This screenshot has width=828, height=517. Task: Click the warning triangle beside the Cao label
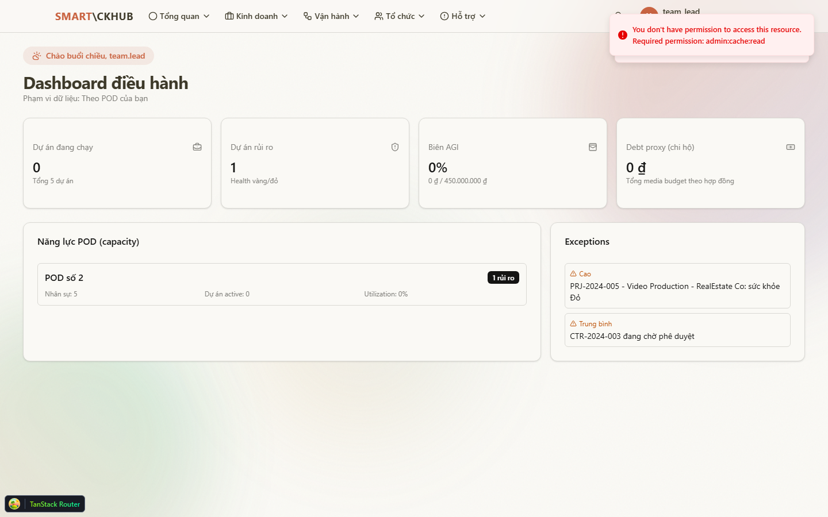(x=573, y=274)
